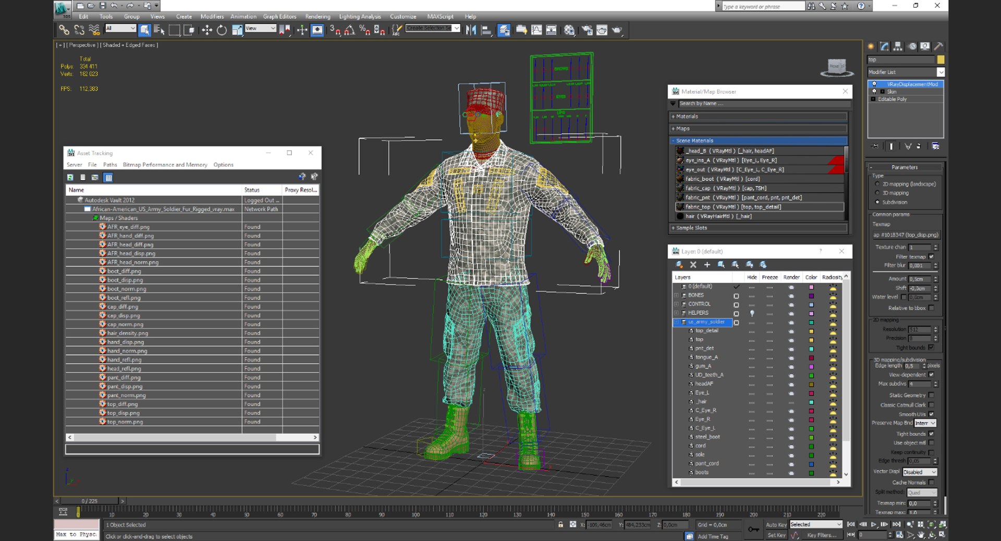Collapse the us_army_soldier layer node
Screen dimensions: 1001x541
[676, 322]
